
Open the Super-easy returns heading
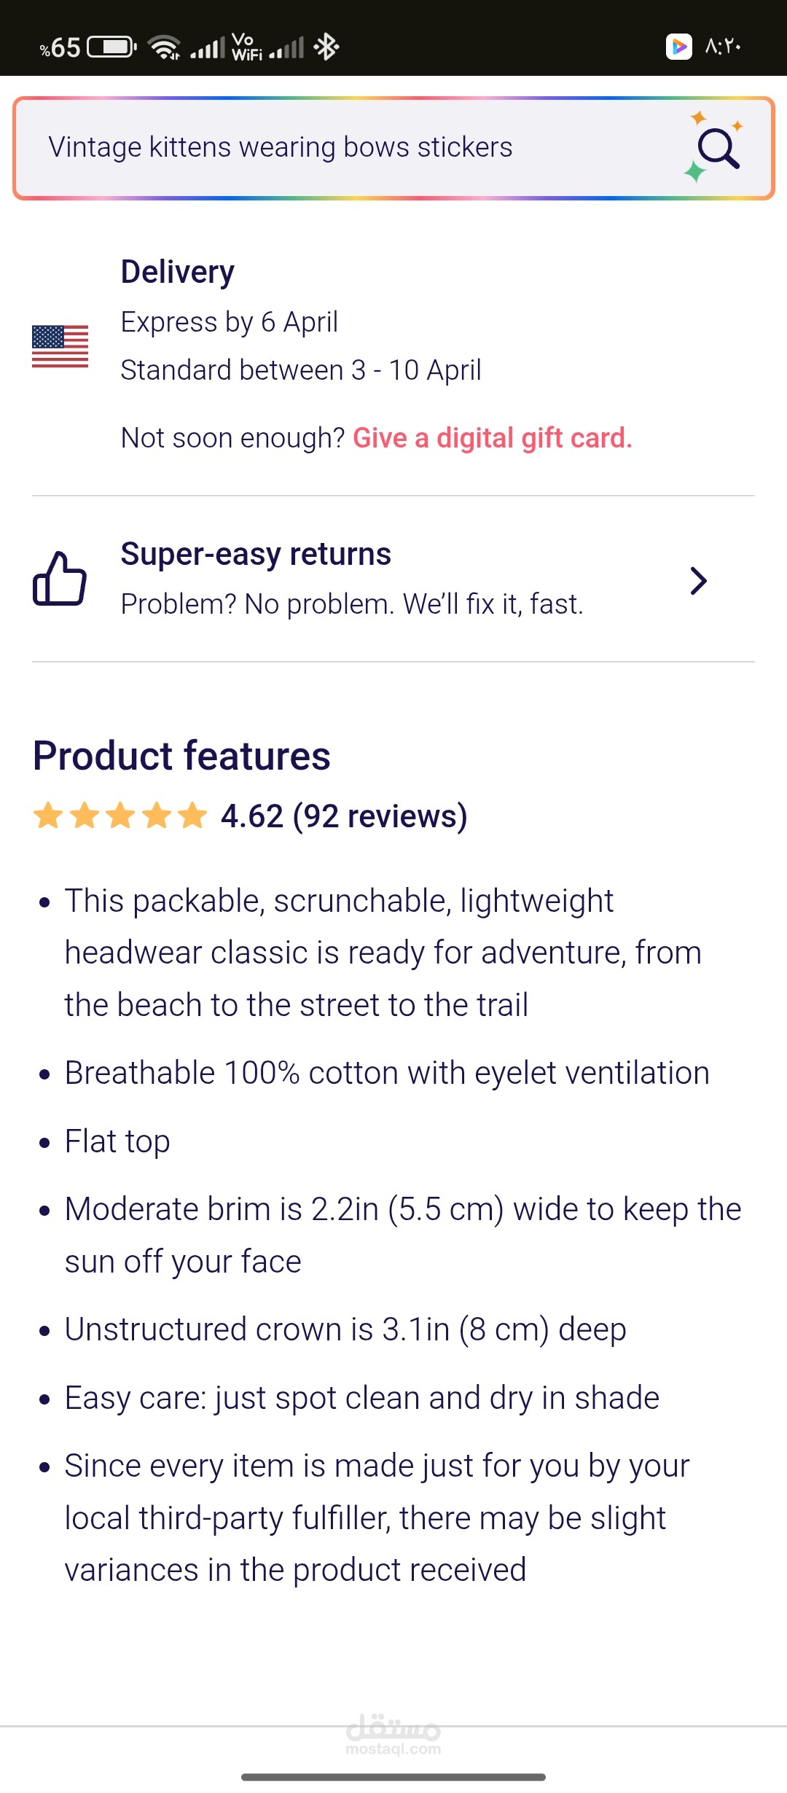tap(256, 554)
